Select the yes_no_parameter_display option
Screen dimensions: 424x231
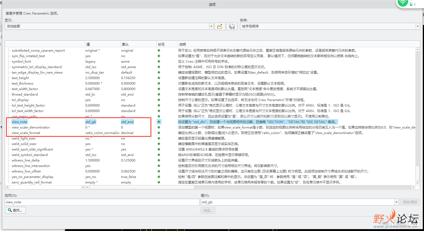coord(32,177)
